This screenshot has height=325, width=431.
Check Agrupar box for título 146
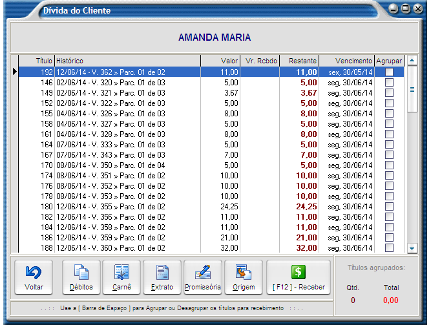click(389, 83)
